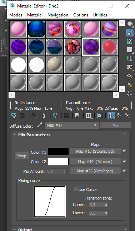Viewport: 135px width, 231px height.
Task: Click sample slots scroll up arrow
Action: point(122,23)
